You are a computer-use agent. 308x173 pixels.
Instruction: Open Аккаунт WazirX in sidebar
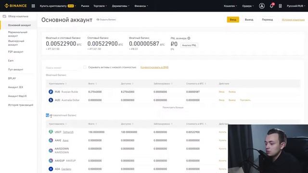pos(17,96)
